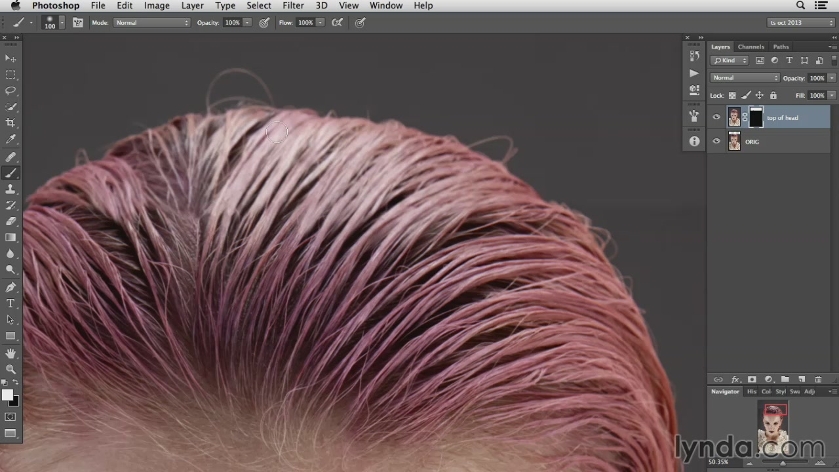Select the Crop tool
839x472 pixels.
pos(10,123)
